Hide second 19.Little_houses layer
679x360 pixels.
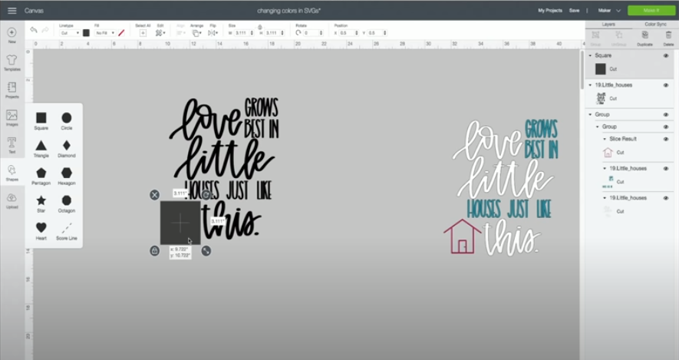click(x=666, y=169)
